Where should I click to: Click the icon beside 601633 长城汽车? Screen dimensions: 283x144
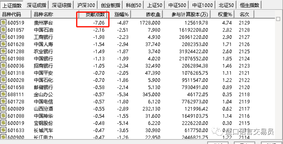pyautogui.click(x=3, y=130)
